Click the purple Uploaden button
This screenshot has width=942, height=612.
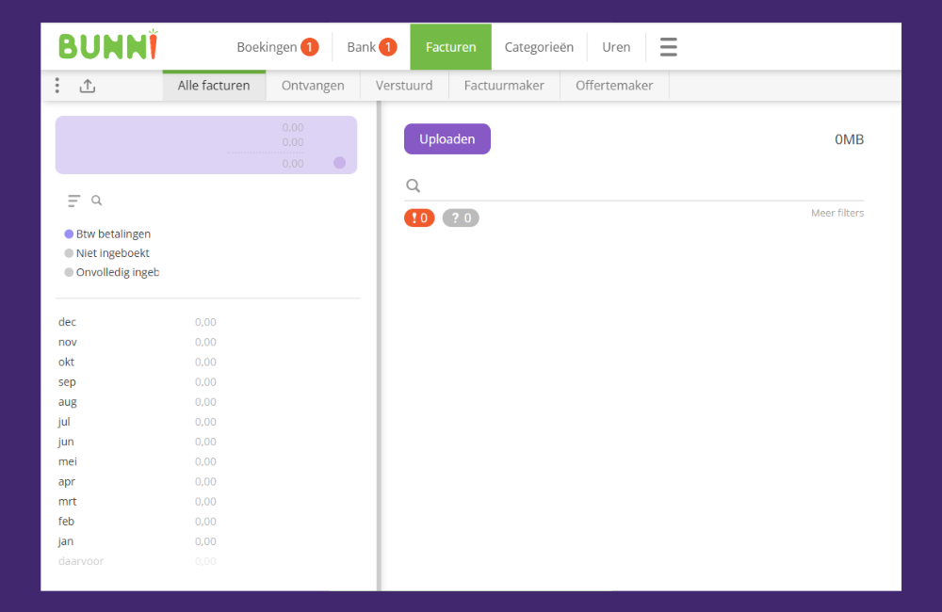447,139
